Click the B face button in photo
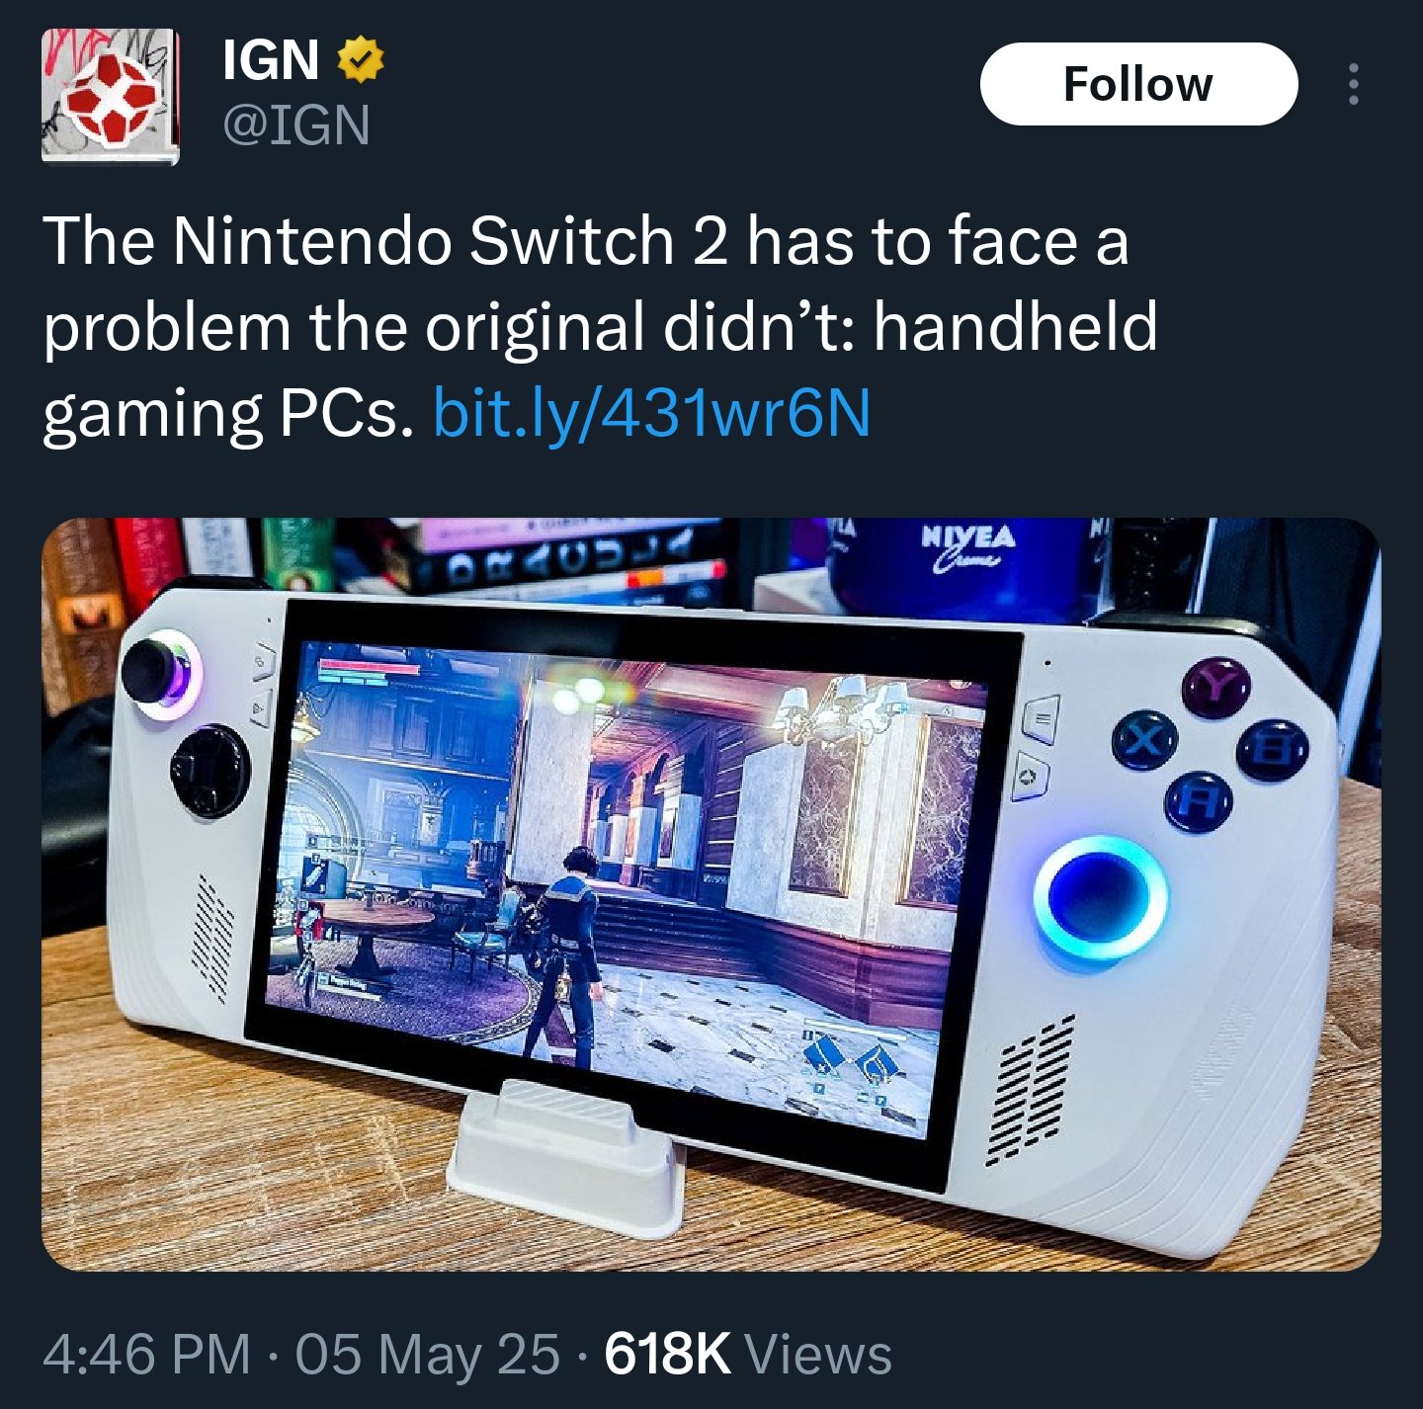1423x1409 pixels. coord(1274,751)
